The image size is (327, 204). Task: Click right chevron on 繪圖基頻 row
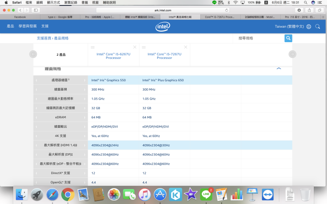(x=84, y=89)
